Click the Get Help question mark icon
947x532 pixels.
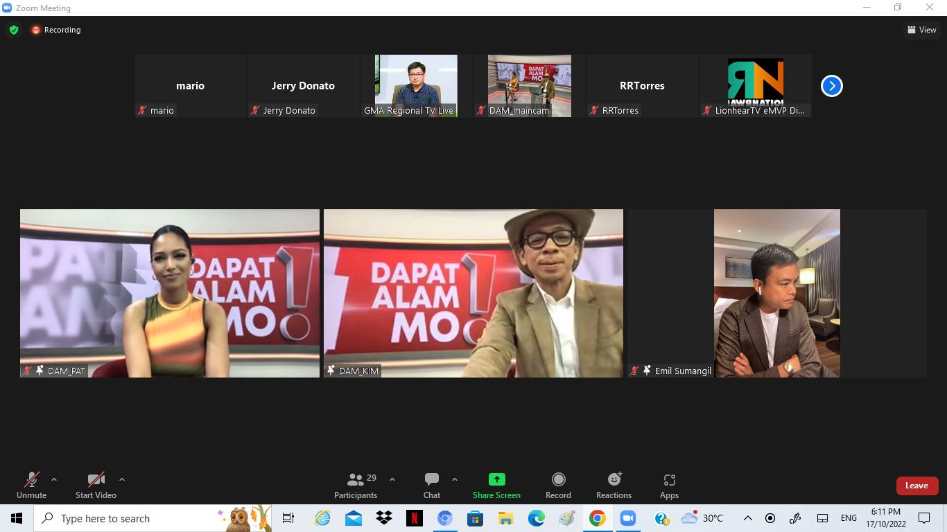(661, 518)
